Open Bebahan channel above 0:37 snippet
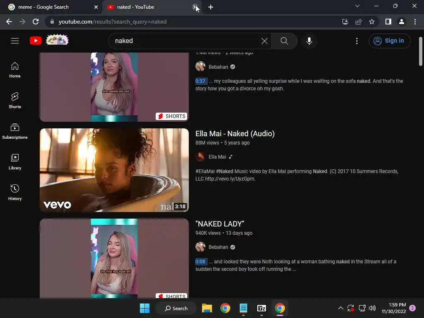The width and height of the screenshot is (424, 318). point(218,67)
